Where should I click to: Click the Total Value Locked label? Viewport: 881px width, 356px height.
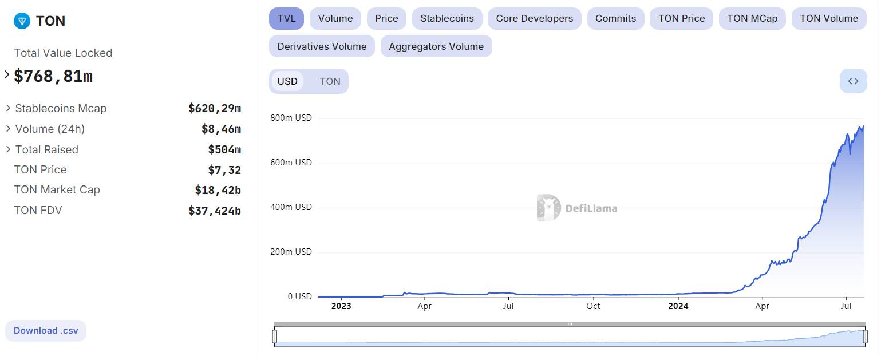point(63,53)
